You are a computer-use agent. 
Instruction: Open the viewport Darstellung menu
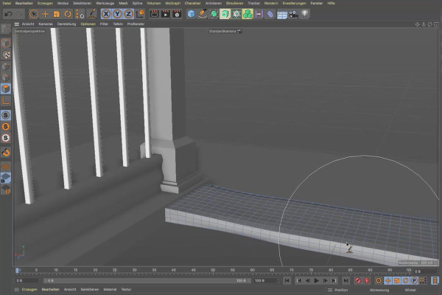(66, 24)
